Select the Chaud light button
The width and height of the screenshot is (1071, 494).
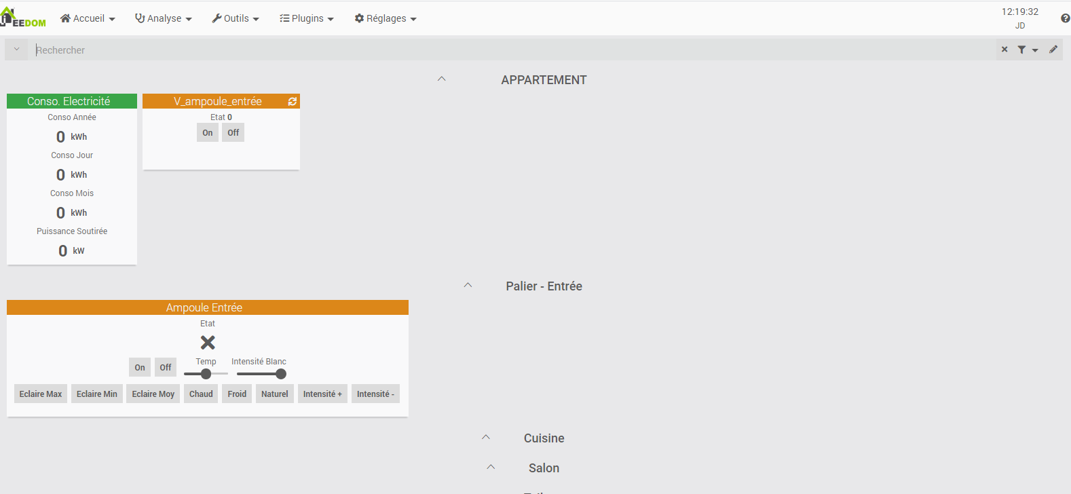point(201,394)
